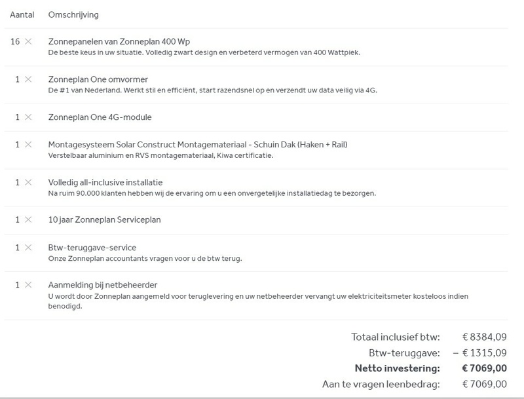Click the × icon next to 10 jaar Zonneplan Serviceplan
Image resolution: width=524 pixels, height=399 pixels.
28,219
